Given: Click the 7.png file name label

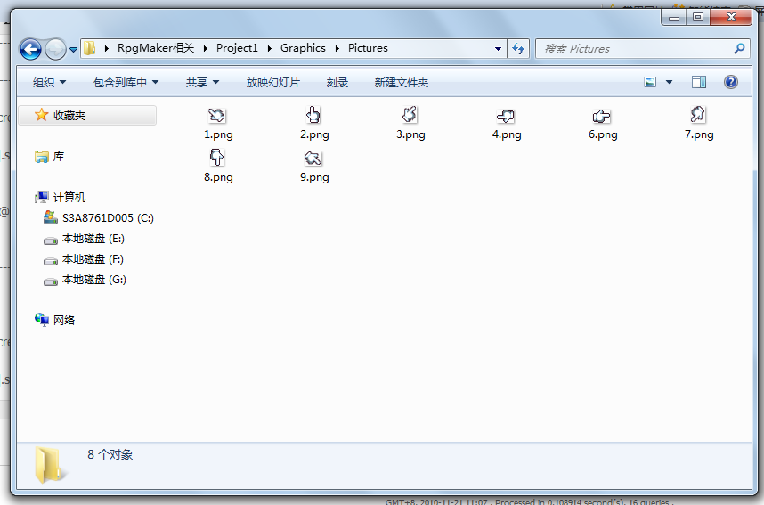Looking at the screenshot, I should (x=699, y=134).
